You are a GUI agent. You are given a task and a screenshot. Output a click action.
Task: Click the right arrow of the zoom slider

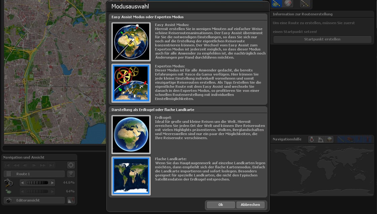pyautogui.click(x=53, y=183)
